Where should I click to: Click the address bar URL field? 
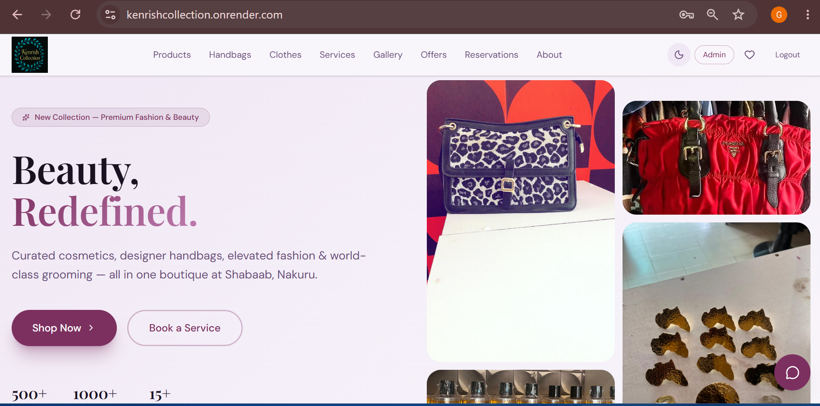pyautogui.click(x=388, y=15)
